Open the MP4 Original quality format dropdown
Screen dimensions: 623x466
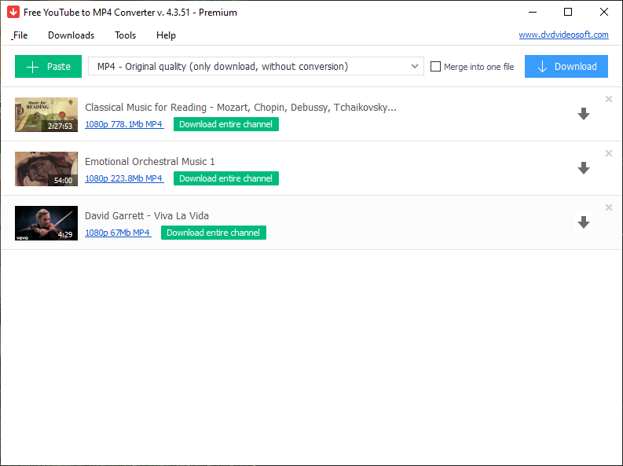click(256, 66)
